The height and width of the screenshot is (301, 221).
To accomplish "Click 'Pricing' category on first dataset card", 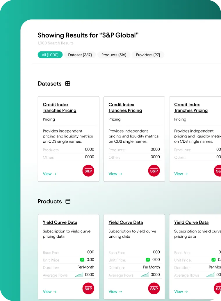I will (49, 119).
